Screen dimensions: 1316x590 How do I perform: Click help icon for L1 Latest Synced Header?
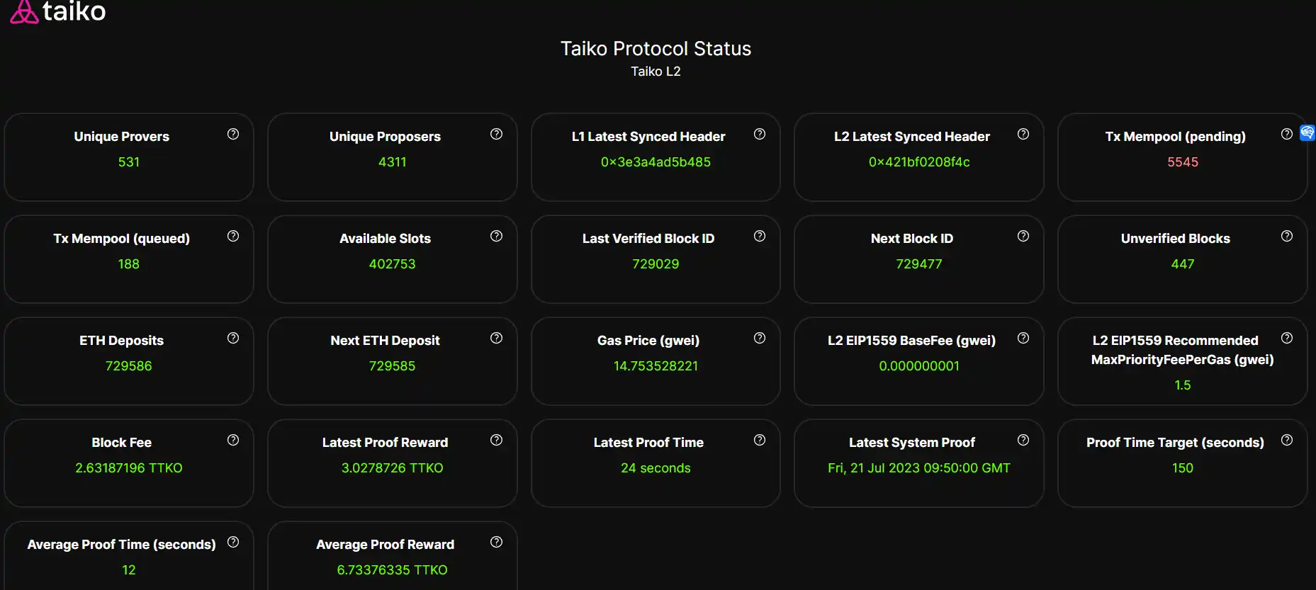(x=760, y=134)
